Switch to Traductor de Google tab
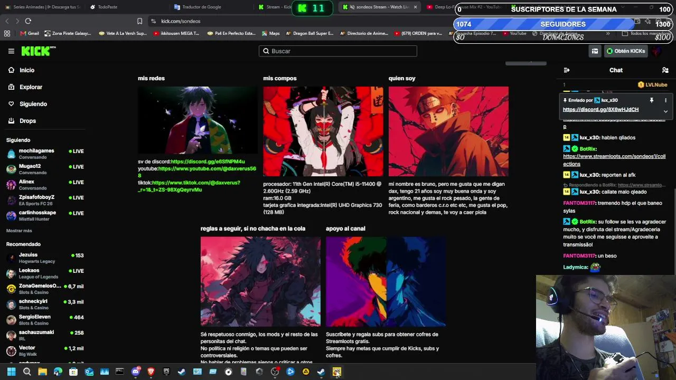Image resolution: width=676 pixels, height=380 pixels. [x=211, y=7]
